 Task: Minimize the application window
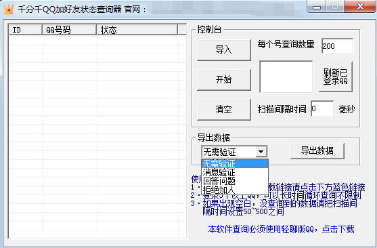(x=317, y=7)
